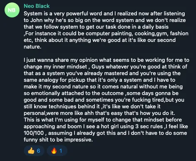Toggle the fire reaction pill
196x161 pixels.
click(x=57, y=151)
